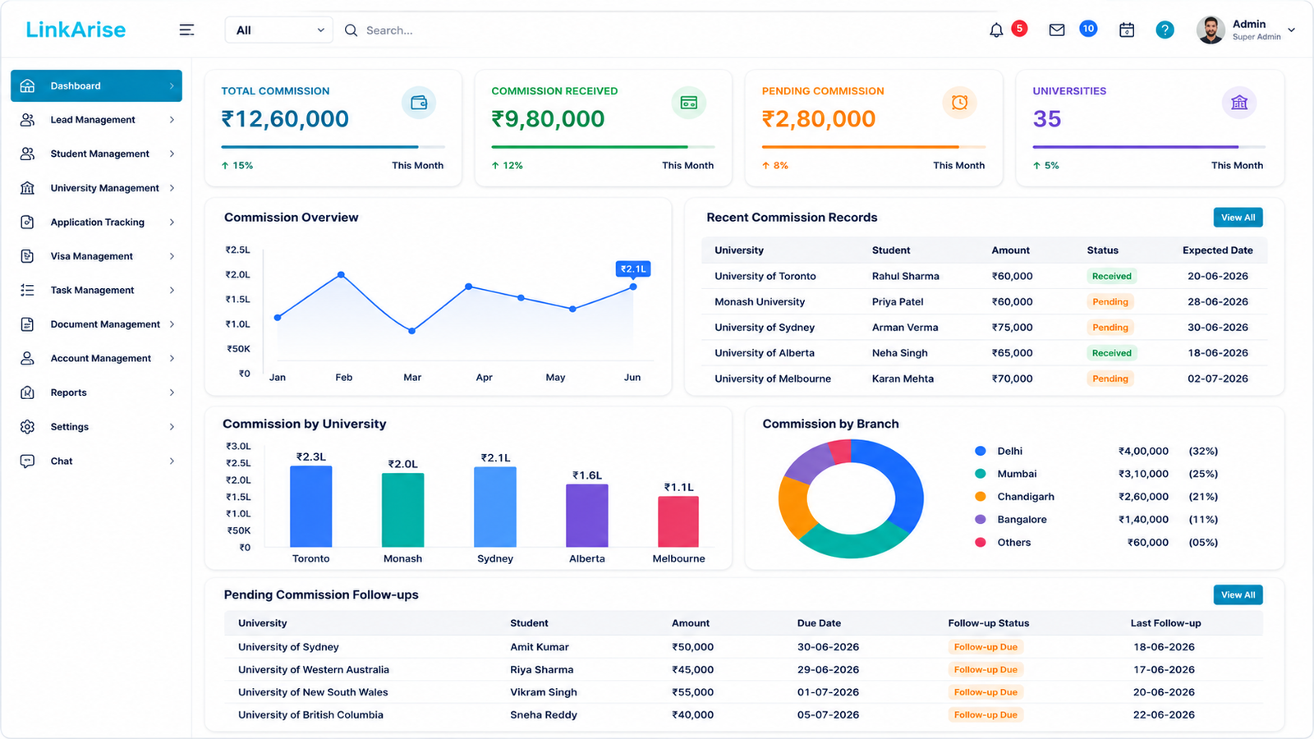Expand Visa Management chevron
The width and height of the screenshot is (1314, 739).
(x=172, y=256)
